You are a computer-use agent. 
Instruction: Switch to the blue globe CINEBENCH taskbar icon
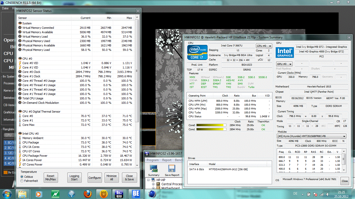coord(152,194)
